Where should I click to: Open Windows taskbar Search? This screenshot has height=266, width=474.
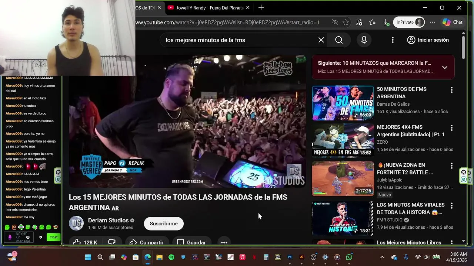point(100,257)
